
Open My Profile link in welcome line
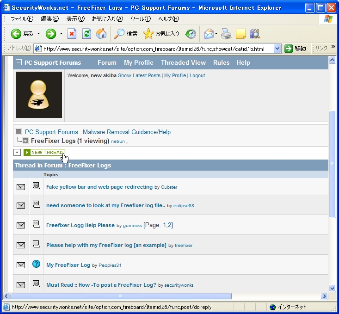tap(175, 75)
